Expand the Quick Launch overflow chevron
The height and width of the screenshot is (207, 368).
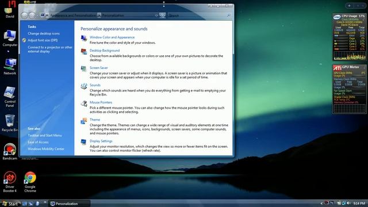[x=45, y=202]
